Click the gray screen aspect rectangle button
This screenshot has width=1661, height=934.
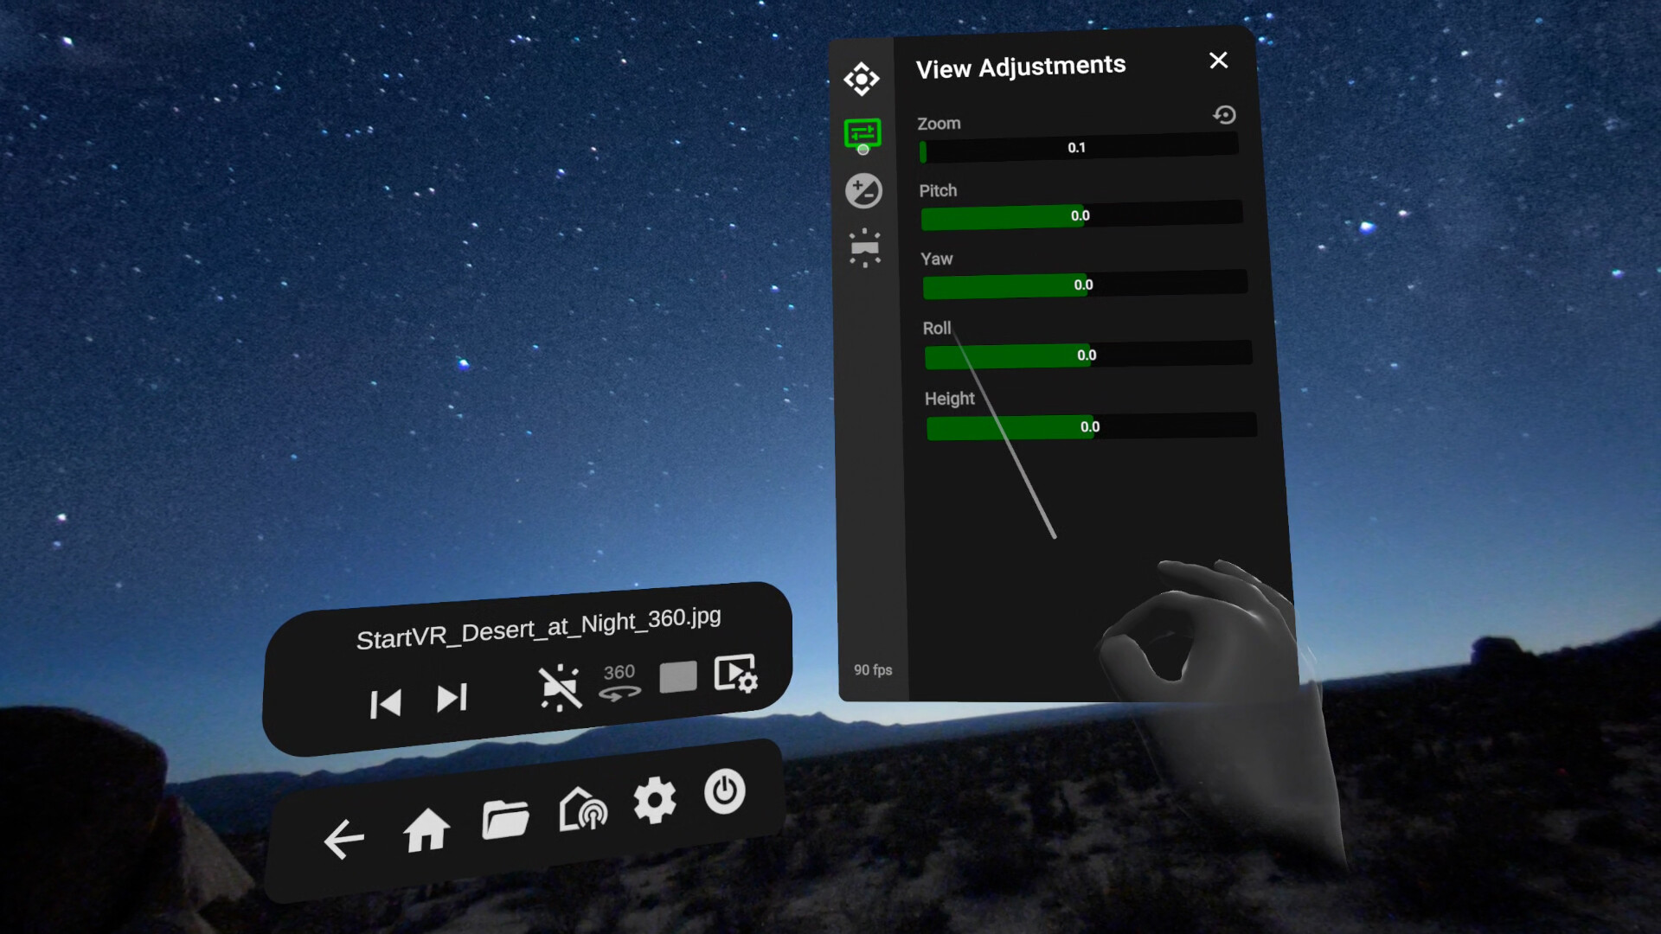pyautogui.click(x=677, y=677)
